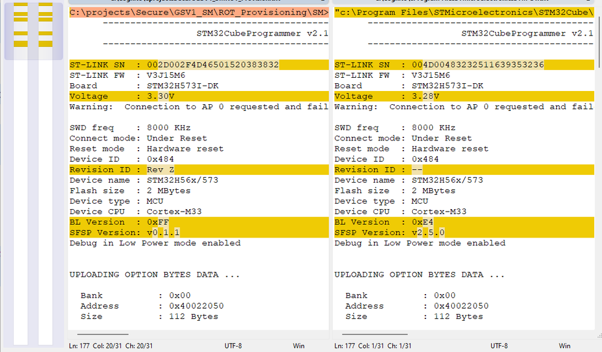Select left pane ST-LINK SN 002D002F4D46501520383832 line

tap(199, 65)
